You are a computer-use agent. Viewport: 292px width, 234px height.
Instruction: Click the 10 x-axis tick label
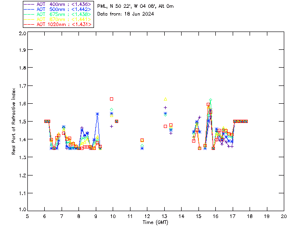click(113, 216)
